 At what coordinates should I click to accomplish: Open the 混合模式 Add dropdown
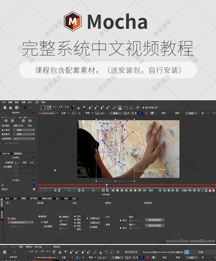pos(18,126)
